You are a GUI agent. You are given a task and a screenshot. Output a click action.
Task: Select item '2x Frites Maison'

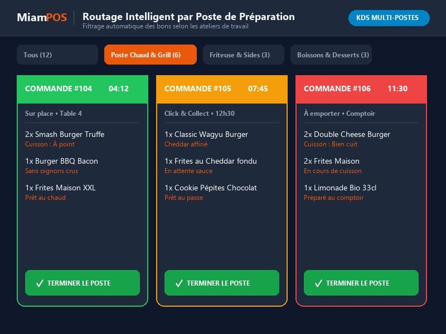[x=332, y=161]
